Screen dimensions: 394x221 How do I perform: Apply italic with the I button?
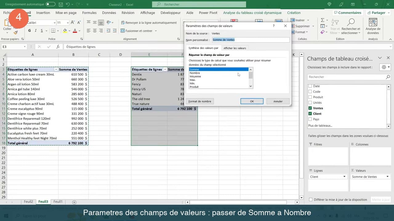(x=36, y=31)
